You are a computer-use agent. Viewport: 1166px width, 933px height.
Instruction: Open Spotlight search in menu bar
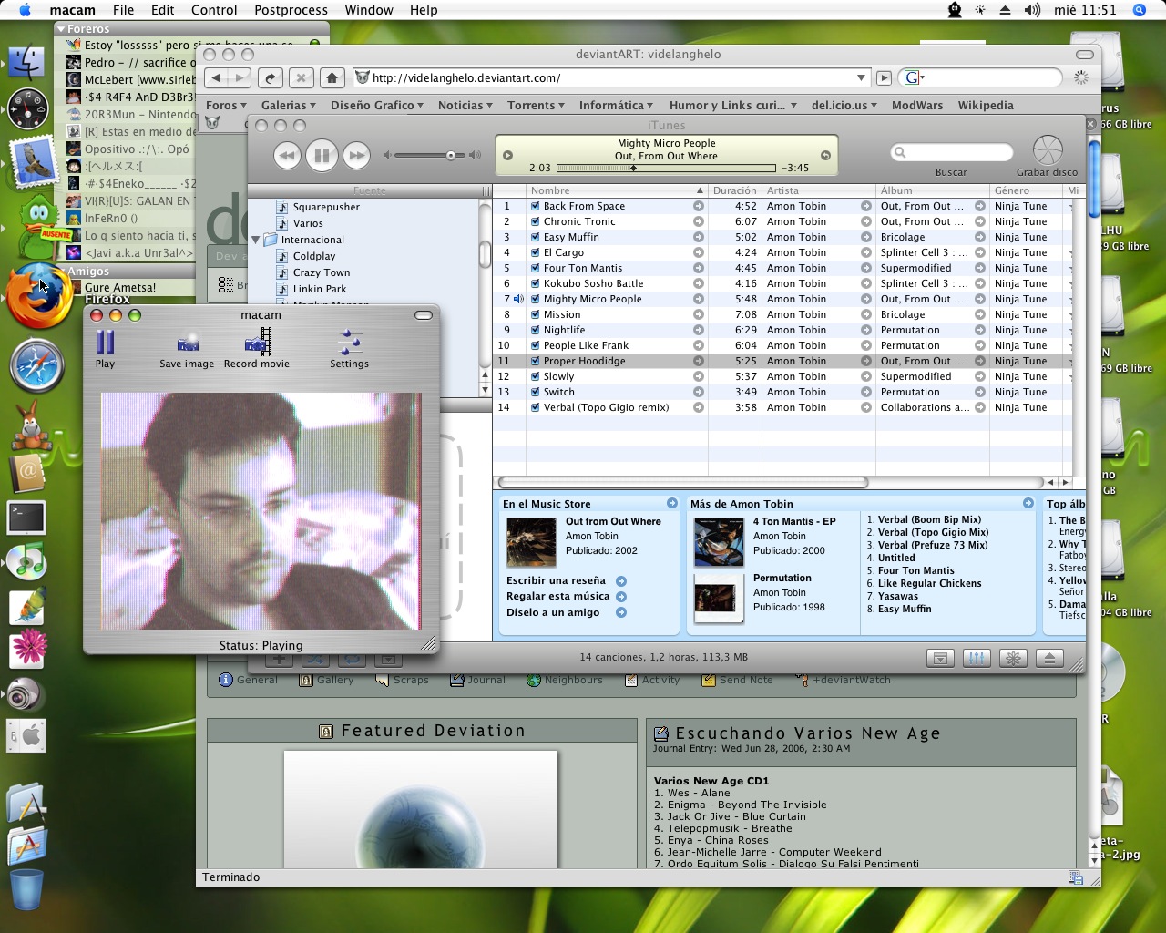tap(1140, 10)
